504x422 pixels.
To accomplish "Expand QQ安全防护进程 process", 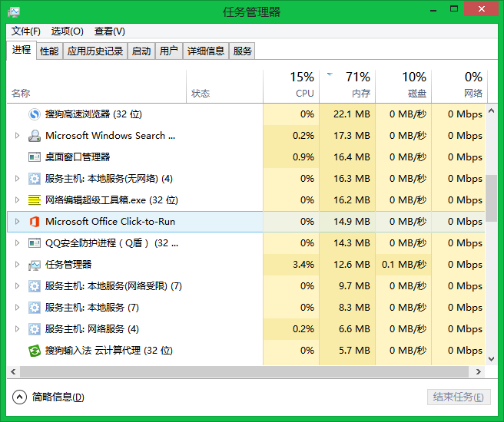I will [x=18, y=243].
